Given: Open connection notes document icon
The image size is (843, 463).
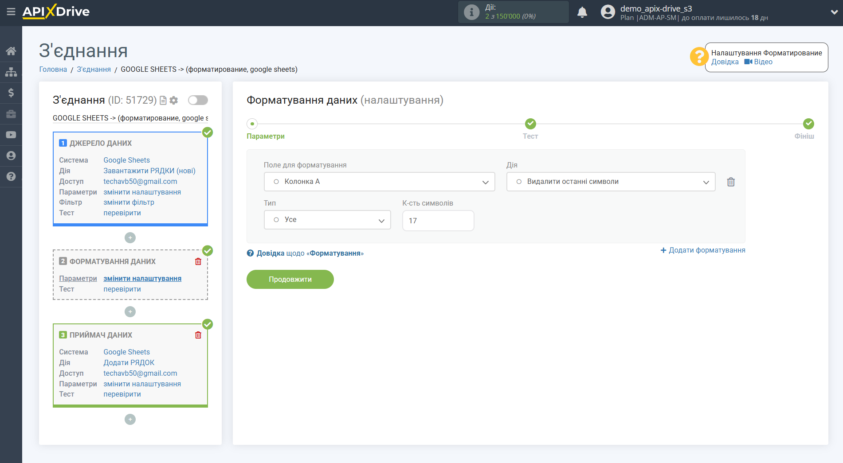Looking at the screenshot, I should 163,101.
